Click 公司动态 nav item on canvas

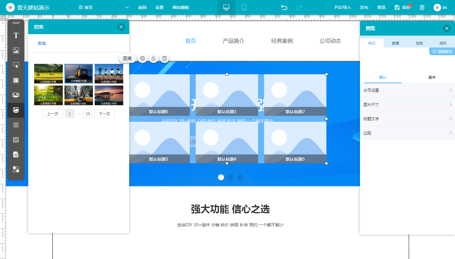click(x=330, y=41)
